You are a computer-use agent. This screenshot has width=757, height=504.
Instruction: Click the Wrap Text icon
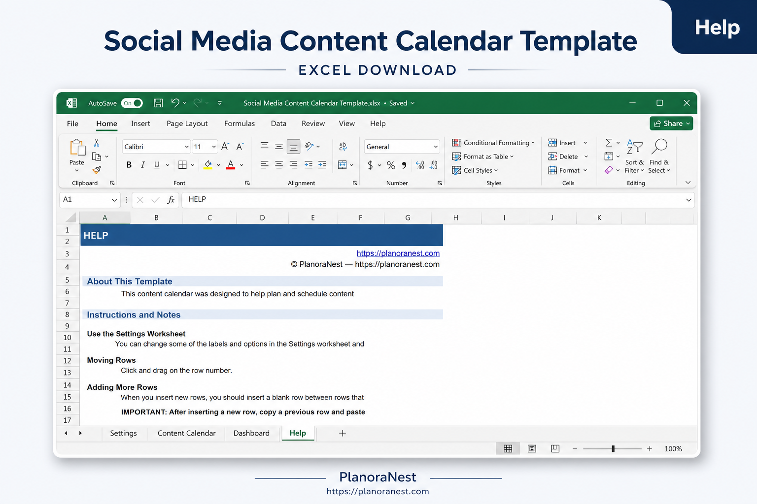[343, 146]
